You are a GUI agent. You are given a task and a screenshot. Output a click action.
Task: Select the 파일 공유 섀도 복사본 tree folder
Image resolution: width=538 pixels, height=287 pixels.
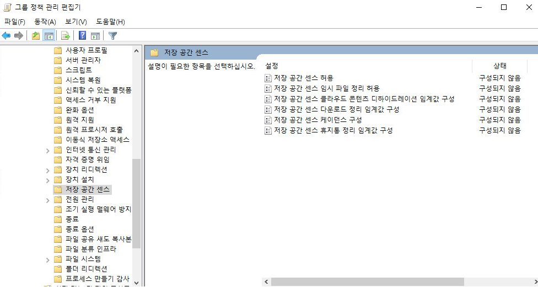point(98,239)
